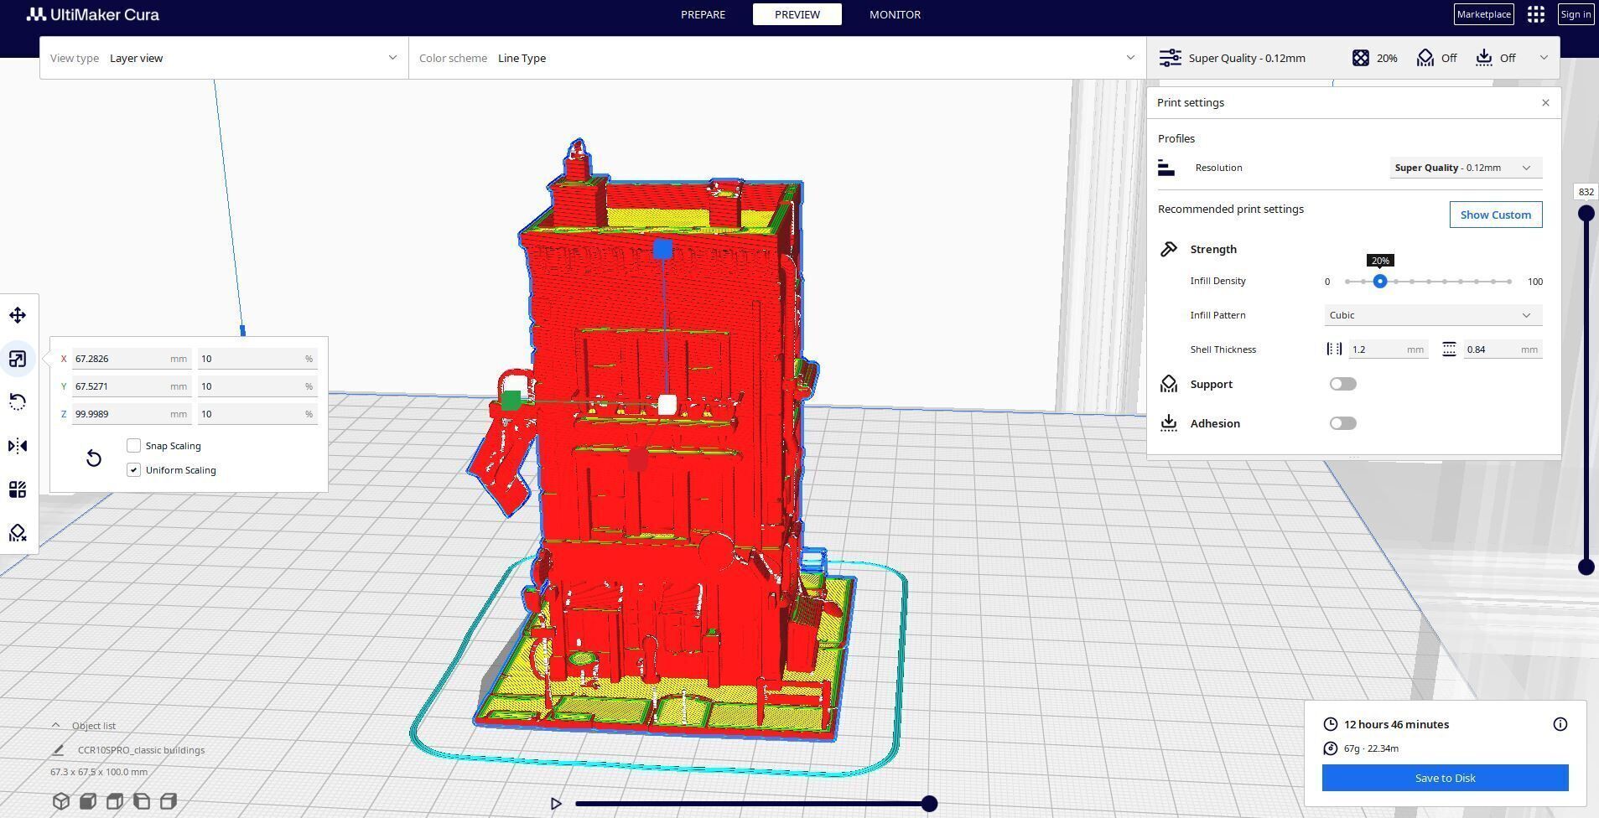Click the reset scaling arrow icon
This screenshot has width=1599, height=818.
click(94, 458)
